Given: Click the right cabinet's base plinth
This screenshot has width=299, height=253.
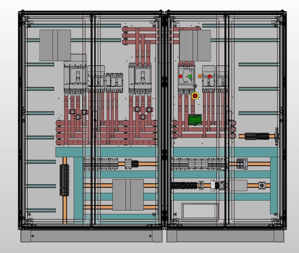Looking at the screenshot, I should [x=225, y=236].
